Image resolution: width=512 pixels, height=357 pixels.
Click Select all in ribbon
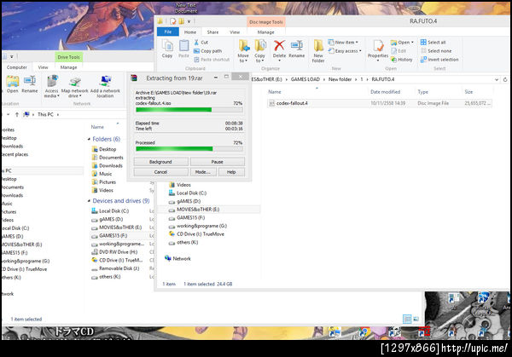[x=433, y=43]
